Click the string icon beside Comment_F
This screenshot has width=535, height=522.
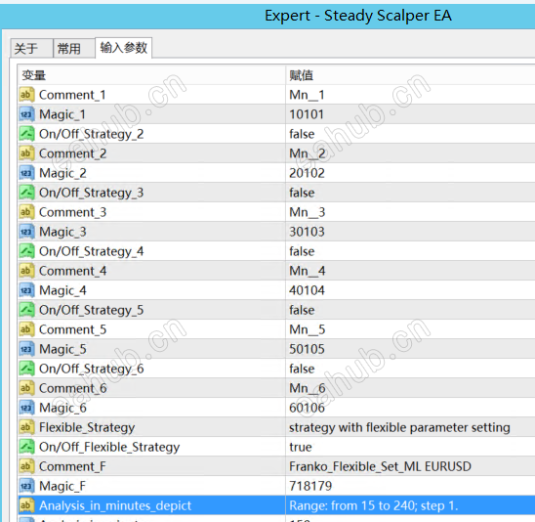(x=26, y=466)
